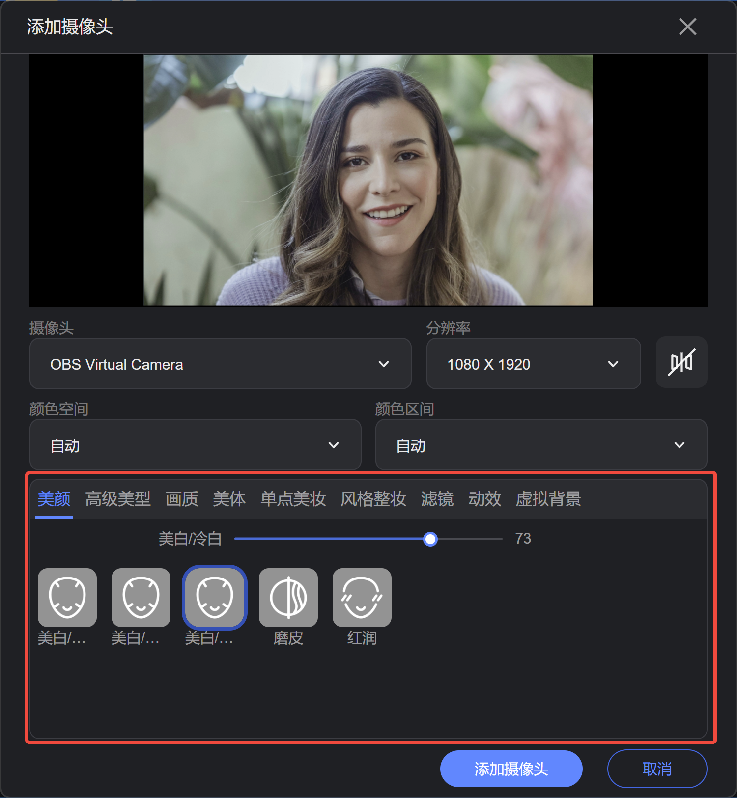Go to the 画质 tab

[x=182, y=499]
